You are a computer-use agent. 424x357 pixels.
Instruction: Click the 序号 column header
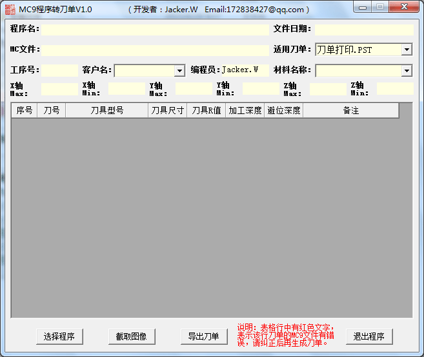click(25, 110)
